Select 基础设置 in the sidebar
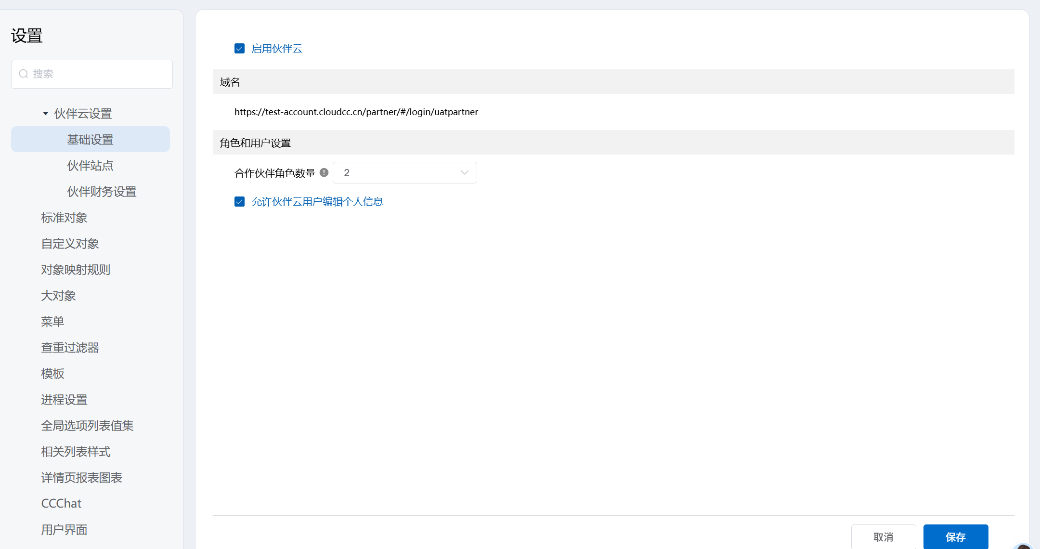The image size is (1040, 549). [x=90, y=140]
